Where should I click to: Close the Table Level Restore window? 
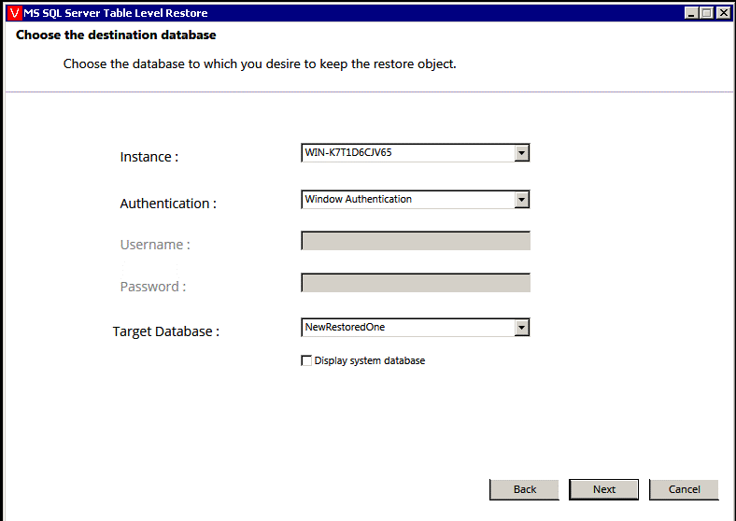pos(724,13)
